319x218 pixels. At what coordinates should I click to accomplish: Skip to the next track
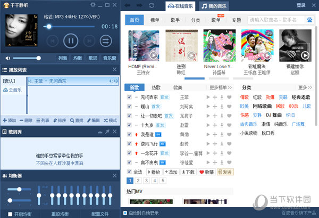point(89,41)
